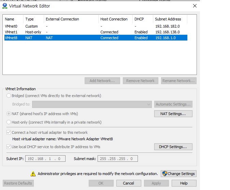Open NAT Settings
This screenshot has width=230, height=190.
point(173,114)
